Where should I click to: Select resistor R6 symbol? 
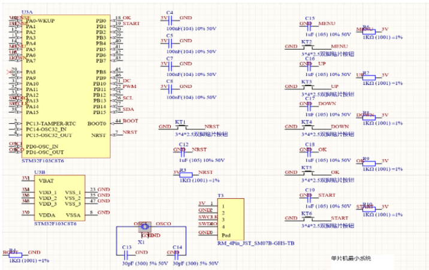[369, 32]
